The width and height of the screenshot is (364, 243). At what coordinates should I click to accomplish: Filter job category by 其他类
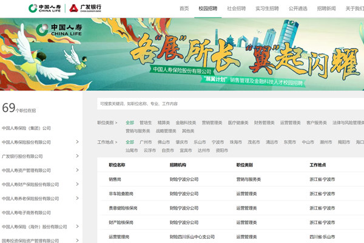(188, 131)
